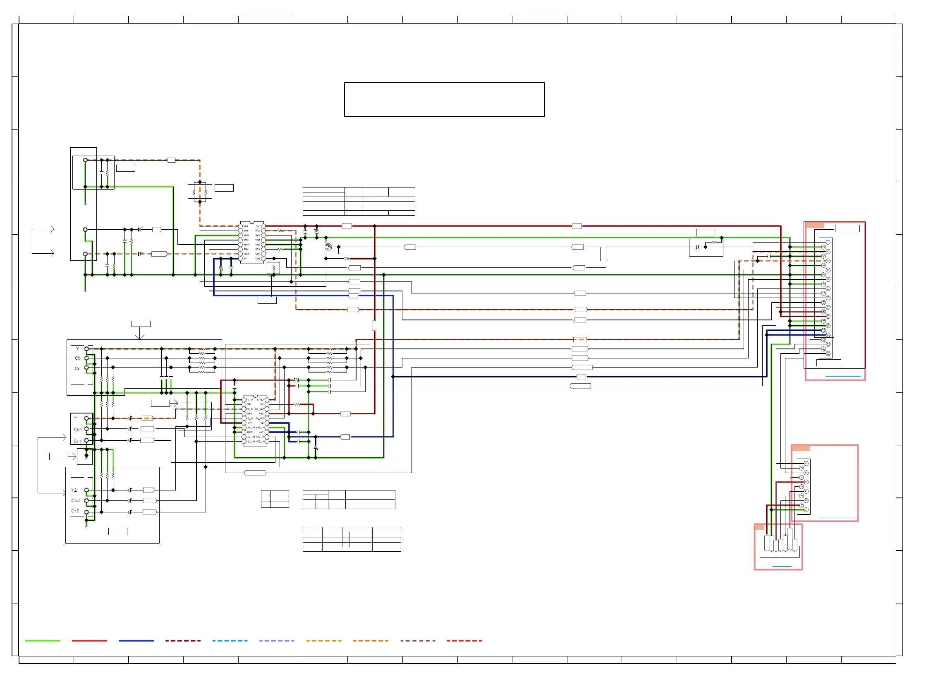Click the solid green legend line

click(43, 641)
